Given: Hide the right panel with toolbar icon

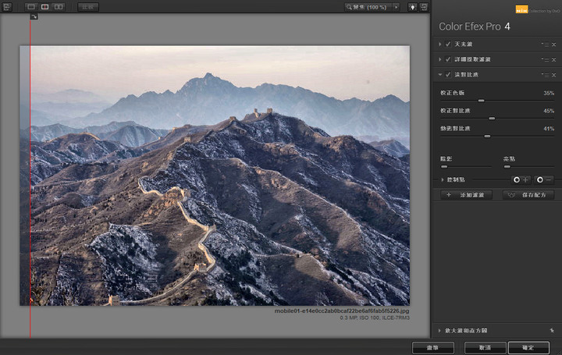Looking at the screenshot, I should tap(424, 7).
